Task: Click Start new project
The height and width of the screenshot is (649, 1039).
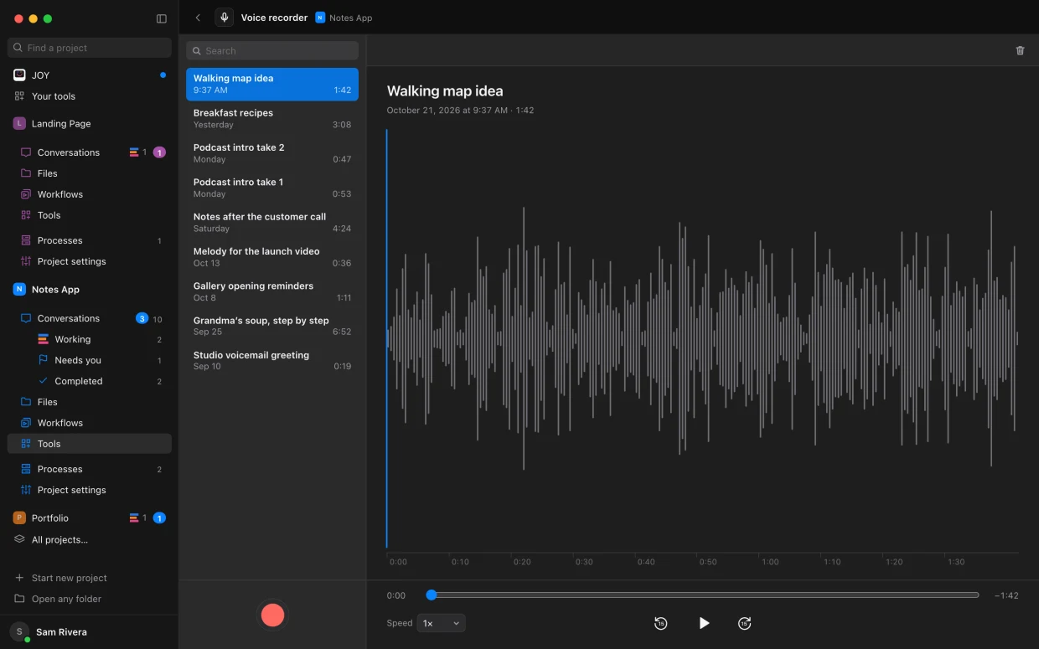Action: pos(90,578)
